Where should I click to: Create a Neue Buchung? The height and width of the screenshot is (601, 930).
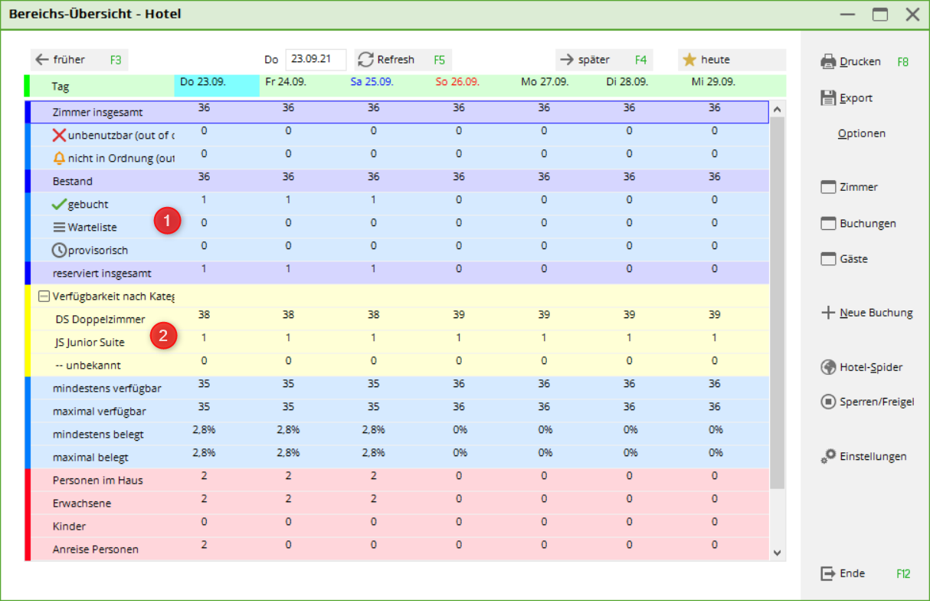click(866, 313)
